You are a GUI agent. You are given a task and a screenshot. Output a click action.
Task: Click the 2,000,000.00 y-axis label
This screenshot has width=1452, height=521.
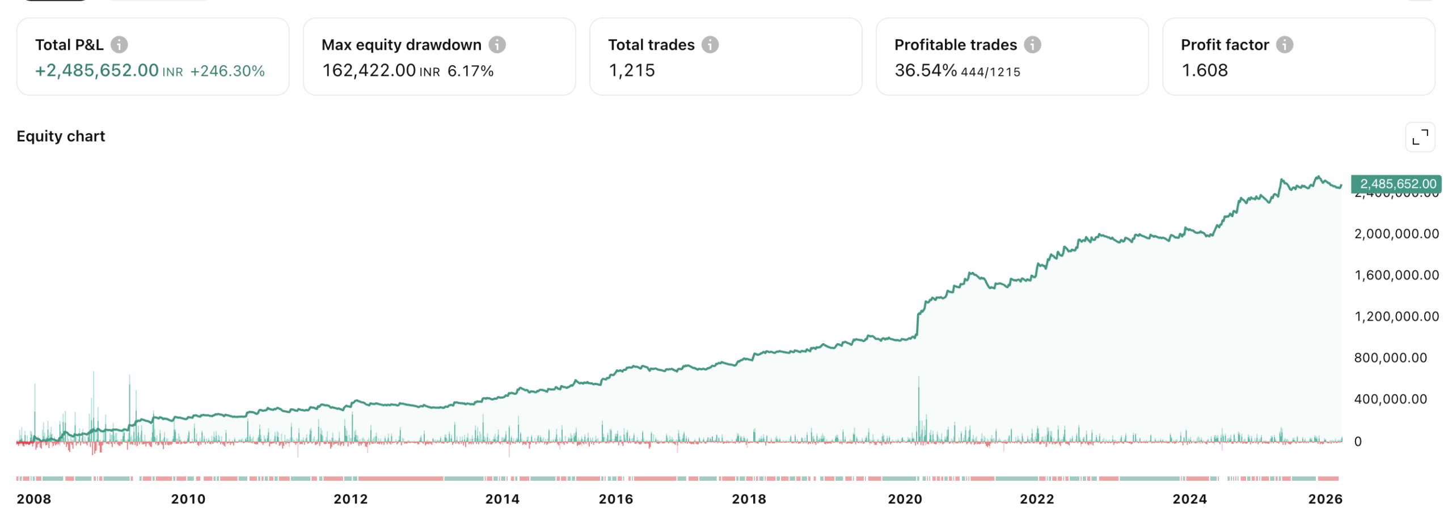(x=1396, y=233)
